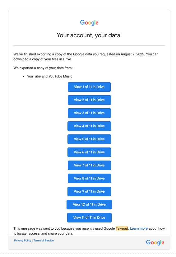Click the highlighted Takeout word
The width and height of the screenshot is (176, 257).
[x=122, y=228]
